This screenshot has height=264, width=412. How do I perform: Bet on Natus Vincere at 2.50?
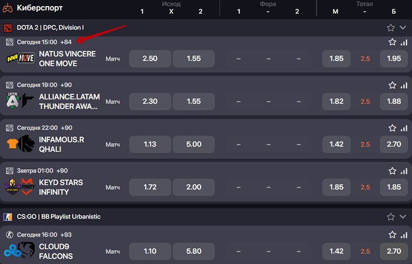coord(150,58)
